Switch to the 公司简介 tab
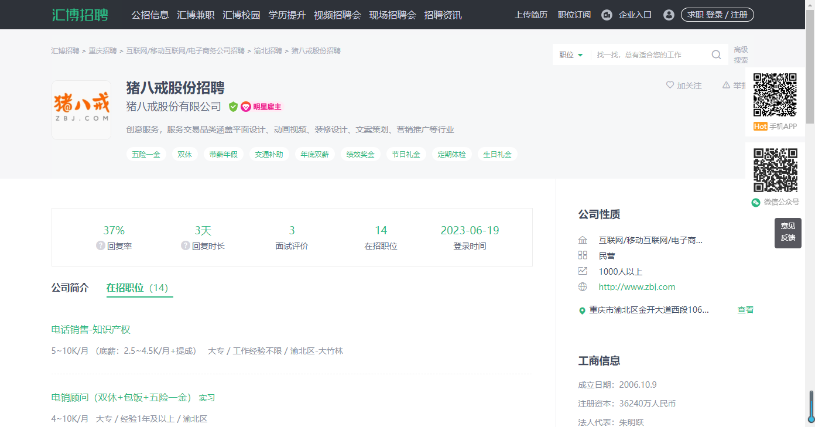Viewport: 815px width, 427px height. pos(70,288)
